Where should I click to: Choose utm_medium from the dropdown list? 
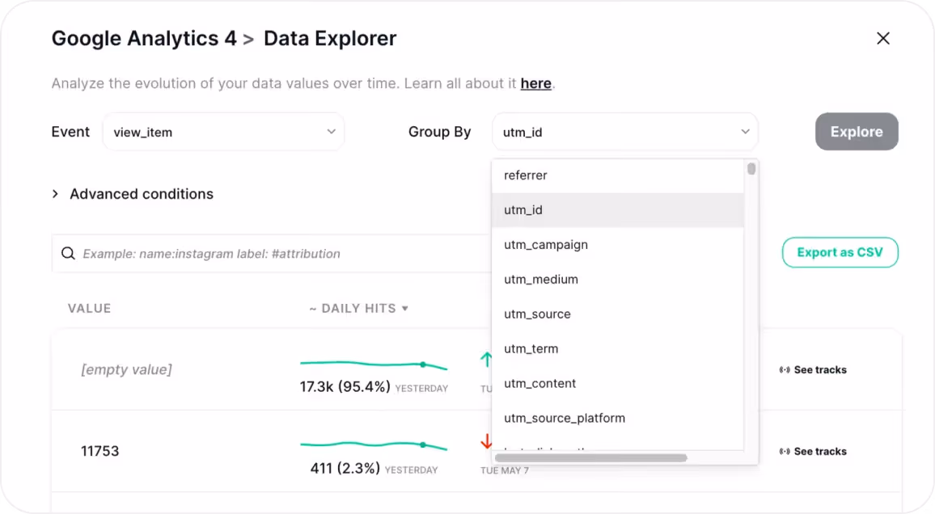click(x=618, y=279)
